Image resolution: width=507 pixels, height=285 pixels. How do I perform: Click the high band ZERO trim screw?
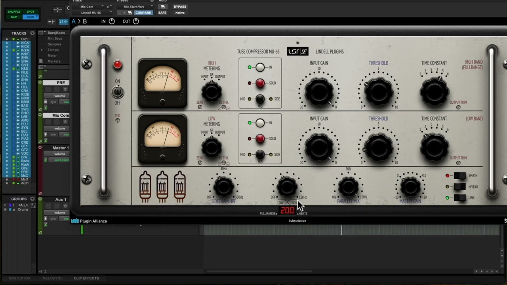(200, 107)
